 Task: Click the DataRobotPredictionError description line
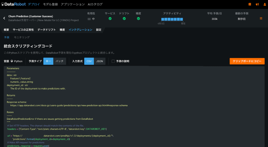(50, 119)
